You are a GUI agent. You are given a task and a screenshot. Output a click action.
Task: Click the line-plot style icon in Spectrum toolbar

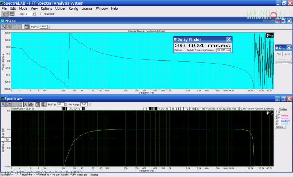26,104
